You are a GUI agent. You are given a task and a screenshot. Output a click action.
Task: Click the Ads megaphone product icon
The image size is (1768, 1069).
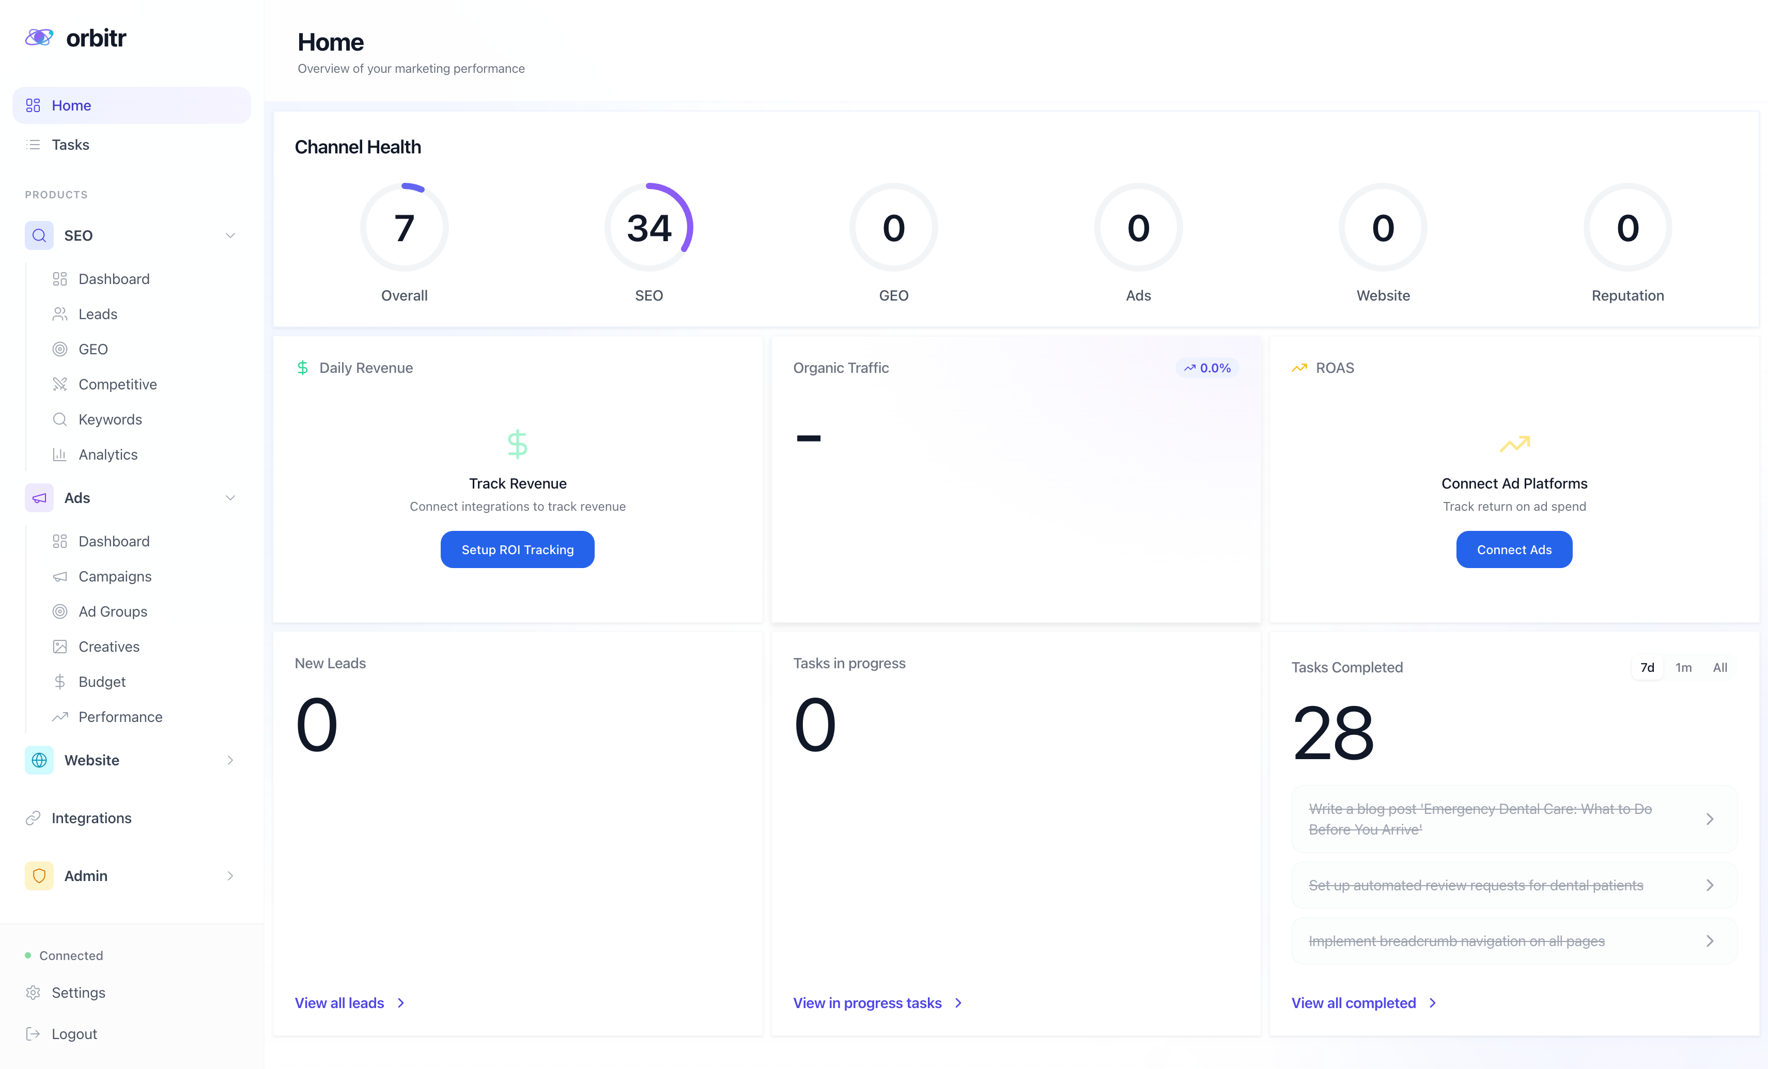point(39,498)
